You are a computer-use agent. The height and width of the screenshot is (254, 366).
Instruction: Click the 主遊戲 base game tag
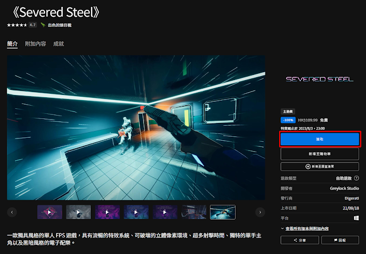[x=288, y=112]
